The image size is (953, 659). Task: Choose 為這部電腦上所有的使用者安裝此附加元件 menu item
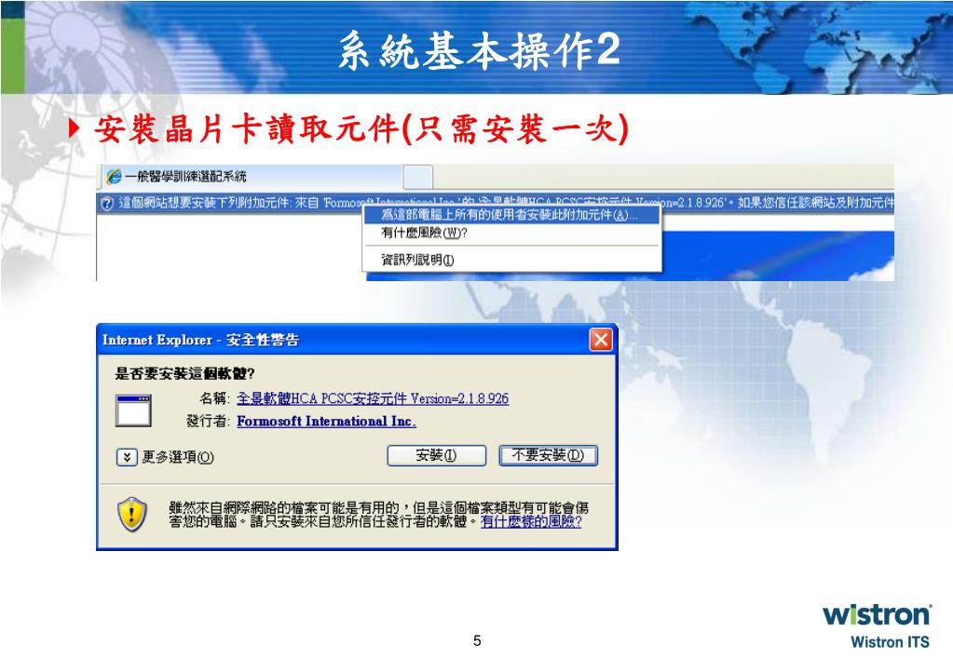pyautogui.click(x=512, y=215)
